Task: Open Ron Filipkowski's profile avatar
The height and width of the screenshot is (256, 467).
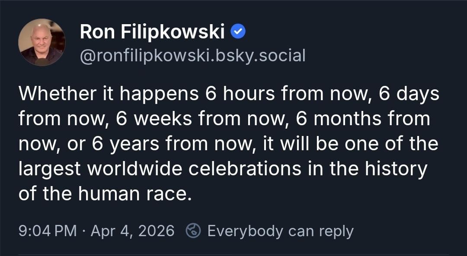Action: click(x=42, y=42)
